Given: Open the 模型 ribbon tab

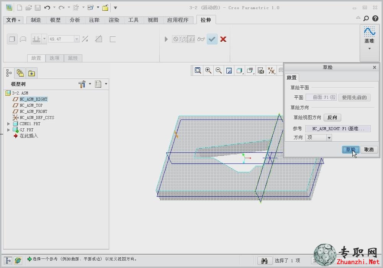Looking at the screenshot, I should click(55, 20).
